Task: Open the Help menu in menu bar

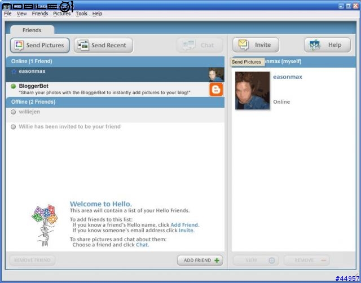Action: 97,14
